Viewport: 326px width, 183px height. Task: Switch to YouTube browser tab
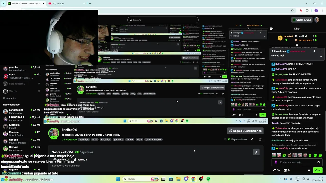[x=66, y=4]
